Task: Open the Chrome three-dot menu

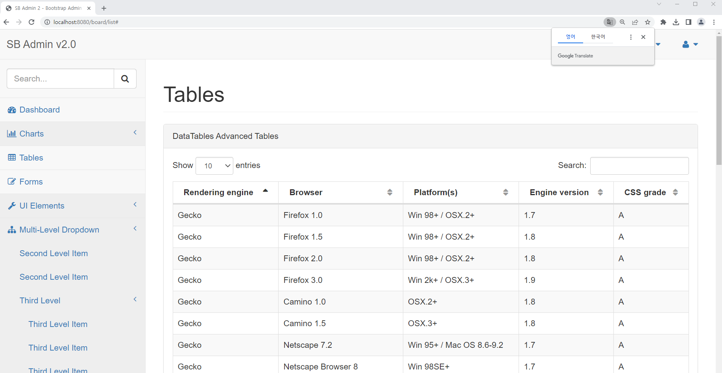Action: point(714,22)
